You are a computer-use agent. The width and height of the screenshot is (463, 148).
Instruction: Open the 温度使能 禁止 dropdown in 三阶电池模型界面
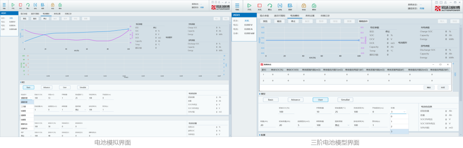[342, 125]
